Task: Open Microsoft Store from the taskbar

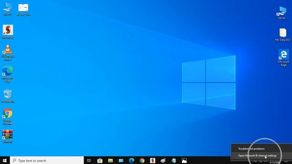Action: pyautogui.click(x=100, y=160)
